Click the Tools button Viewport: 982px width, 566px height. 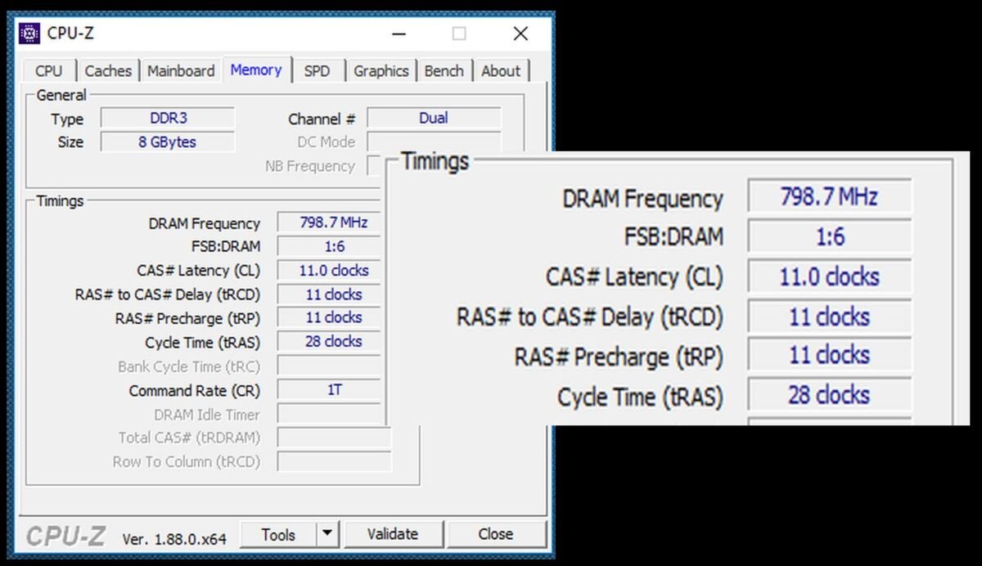coord(278,534)
